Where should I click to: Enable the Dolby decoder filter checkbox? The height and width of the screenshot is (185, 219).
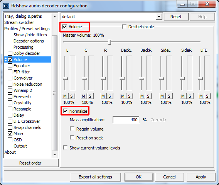(x=10, y=53)
